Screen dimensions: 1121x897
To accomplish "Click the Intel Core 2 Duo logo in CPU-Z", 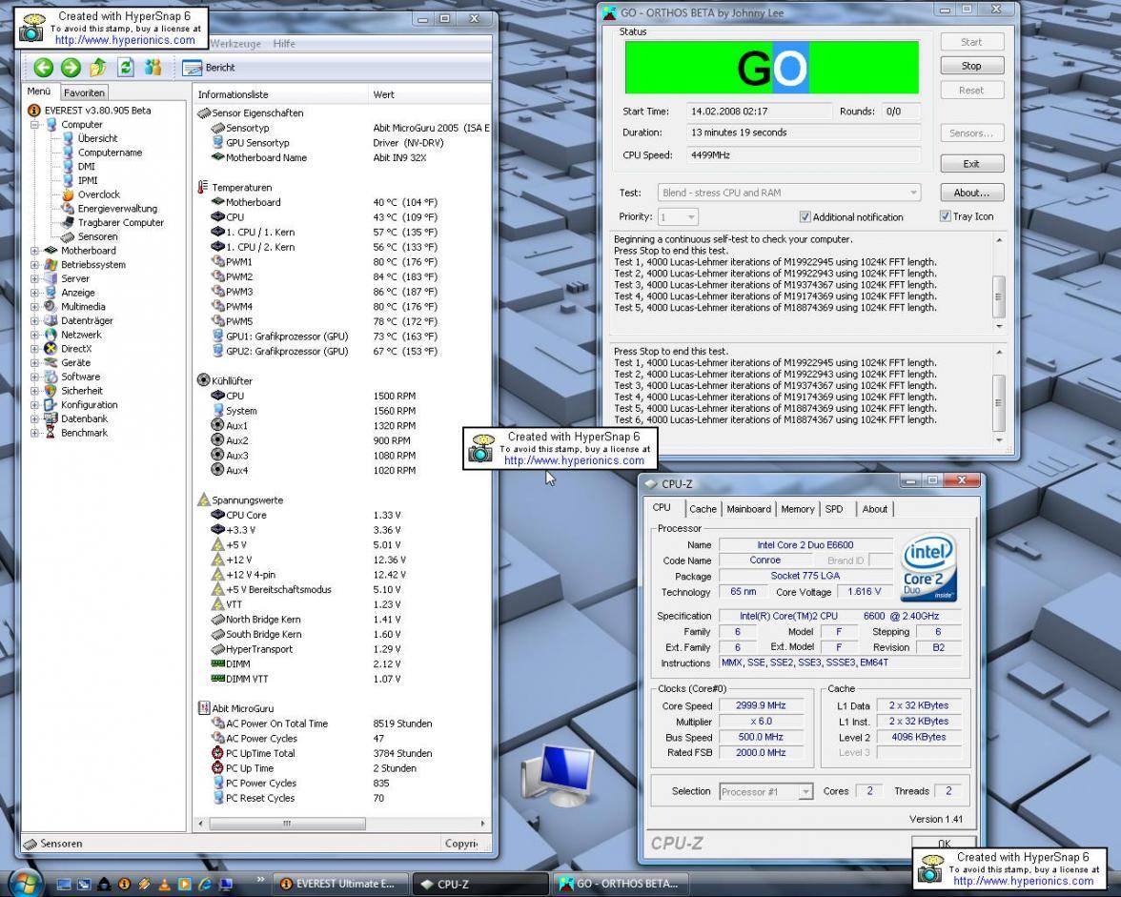I will [928, 568].
